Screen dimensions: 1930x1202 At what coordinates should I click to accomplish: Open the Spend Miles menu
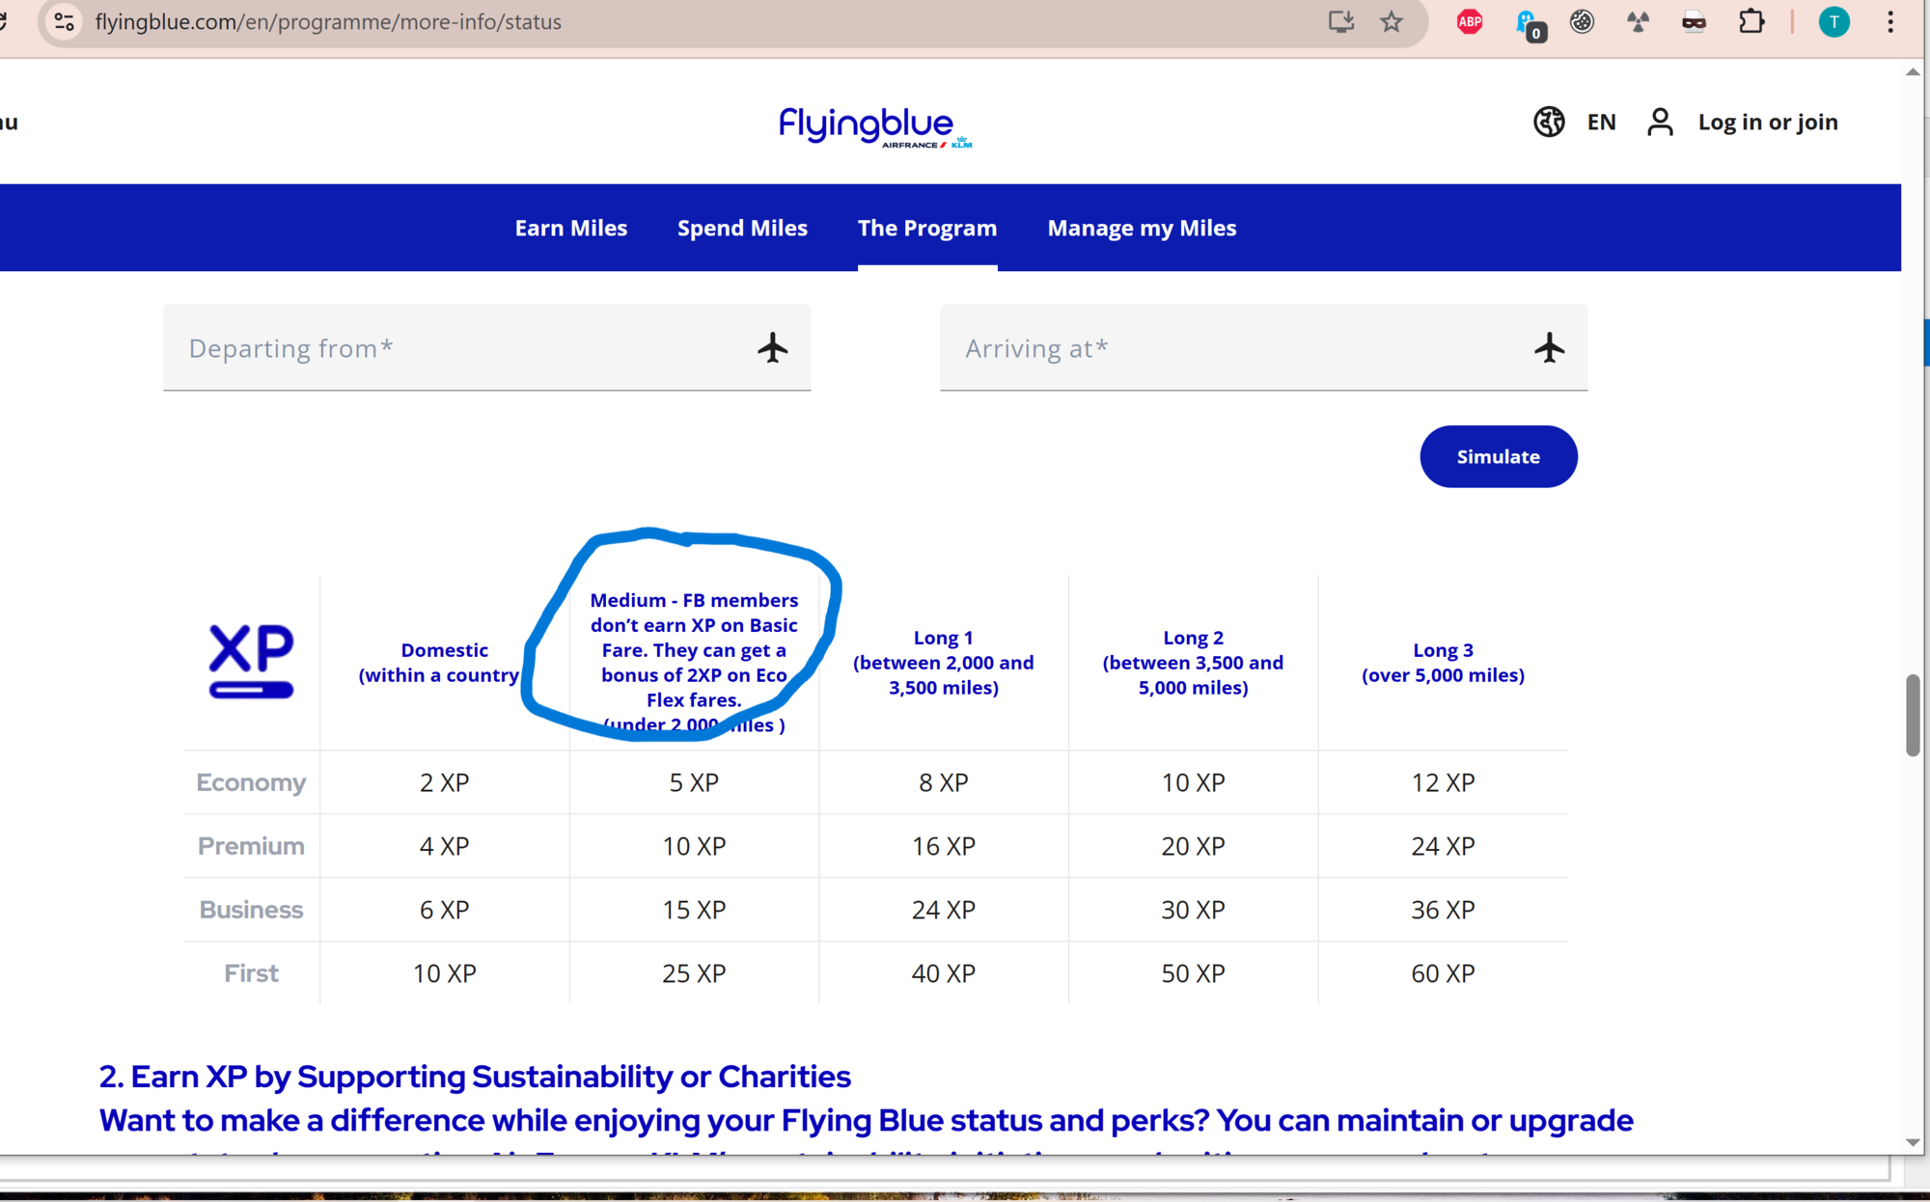[x=742, y=228]
